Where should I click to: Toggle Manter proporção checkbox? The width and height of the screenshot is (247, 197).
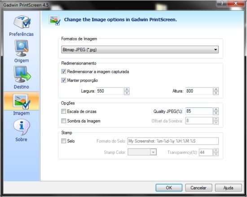pos(63,81)
